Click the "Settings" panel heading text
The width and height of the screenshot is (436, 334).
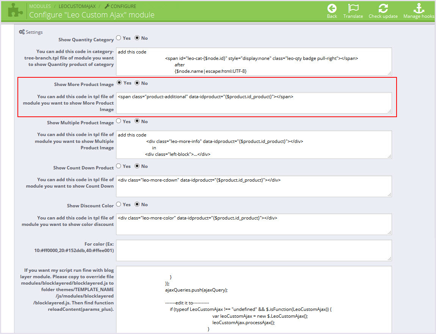coord(34,32)
